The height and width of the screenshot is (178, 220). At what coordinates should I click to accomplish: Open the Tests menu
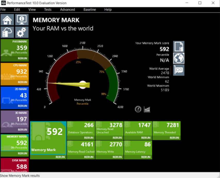48,10
